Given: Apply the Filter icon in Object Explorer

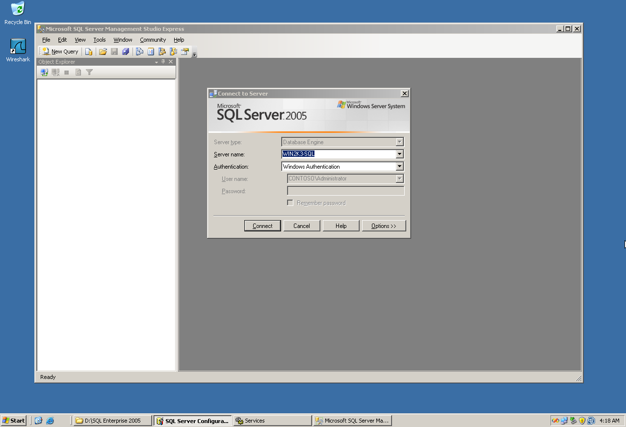Looking at the screenshot, I should coord(89,72).
